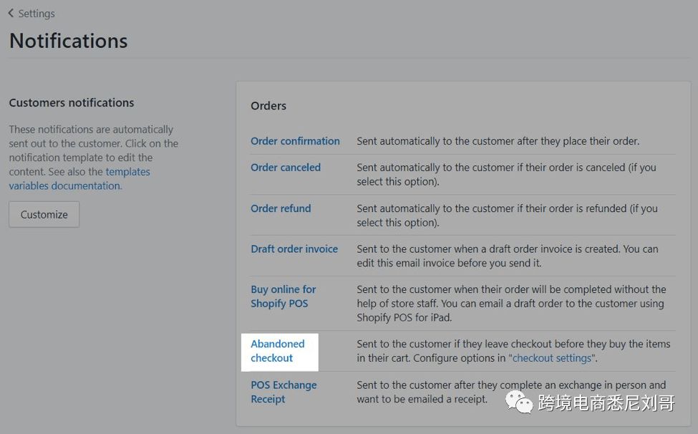Follow the "checkout settings" link

(551, 358)
